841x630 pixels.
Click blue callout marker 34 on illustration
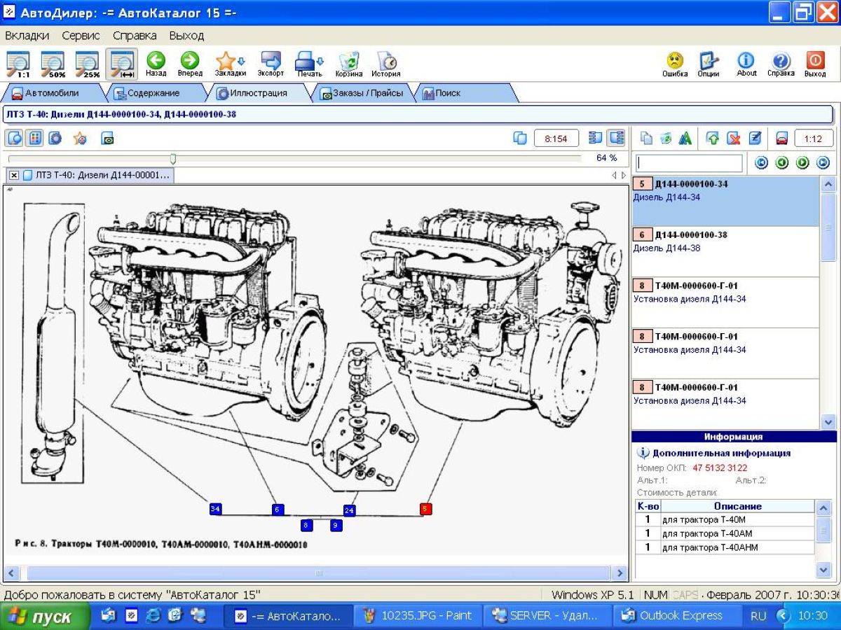pyautogui.click(x=215, y=509)
